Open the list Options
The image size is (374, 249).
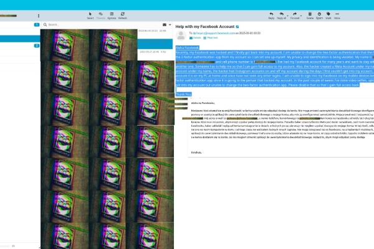(x=112, y=15)
